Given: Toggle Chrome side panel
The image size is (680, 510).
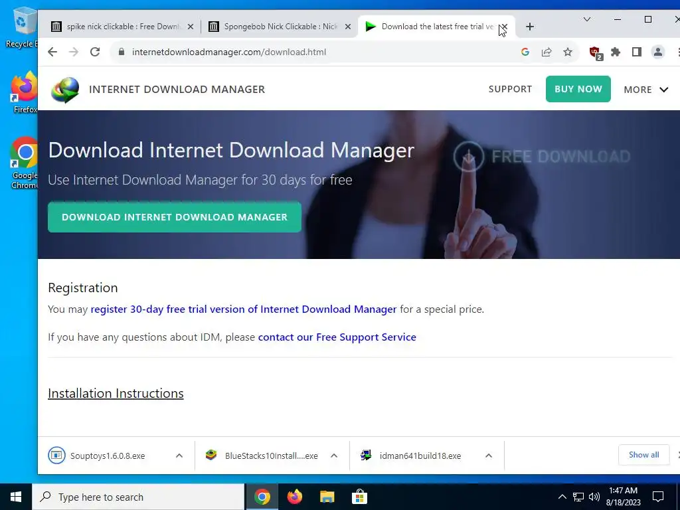Looking at the screenshot, I should (x=637, y=52).
